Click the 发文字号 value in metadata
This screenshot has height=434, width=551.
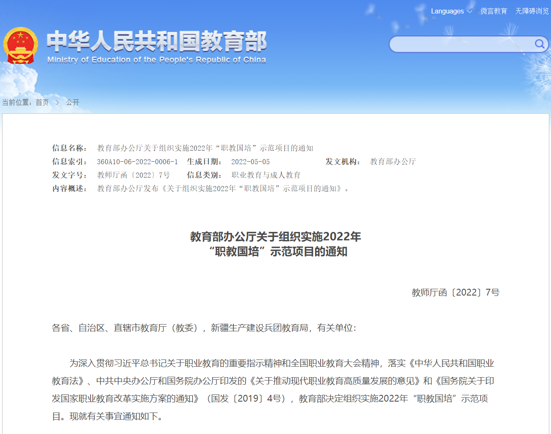point(134,175)
